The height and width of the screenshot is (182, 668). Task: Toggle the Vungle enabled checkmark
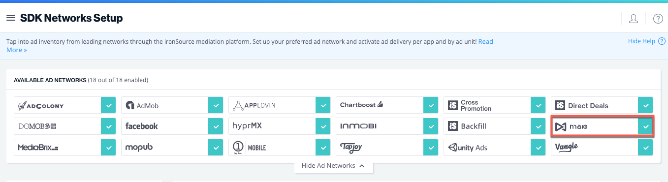tap(645, 147)
